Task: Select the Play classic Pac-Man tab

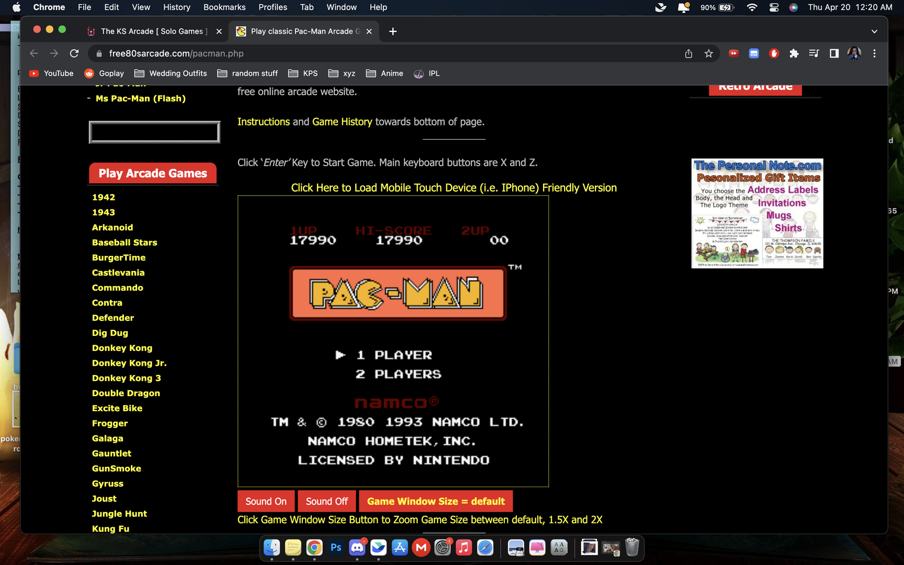Action: point(305,31)
